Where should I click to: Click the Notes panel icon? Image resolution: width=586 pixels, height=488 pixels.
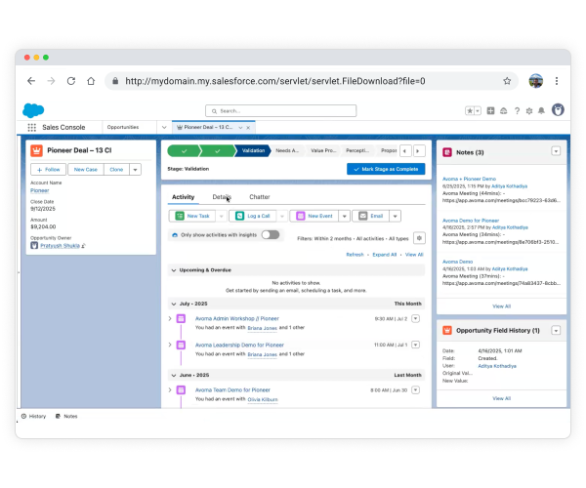tap(447, 152)
